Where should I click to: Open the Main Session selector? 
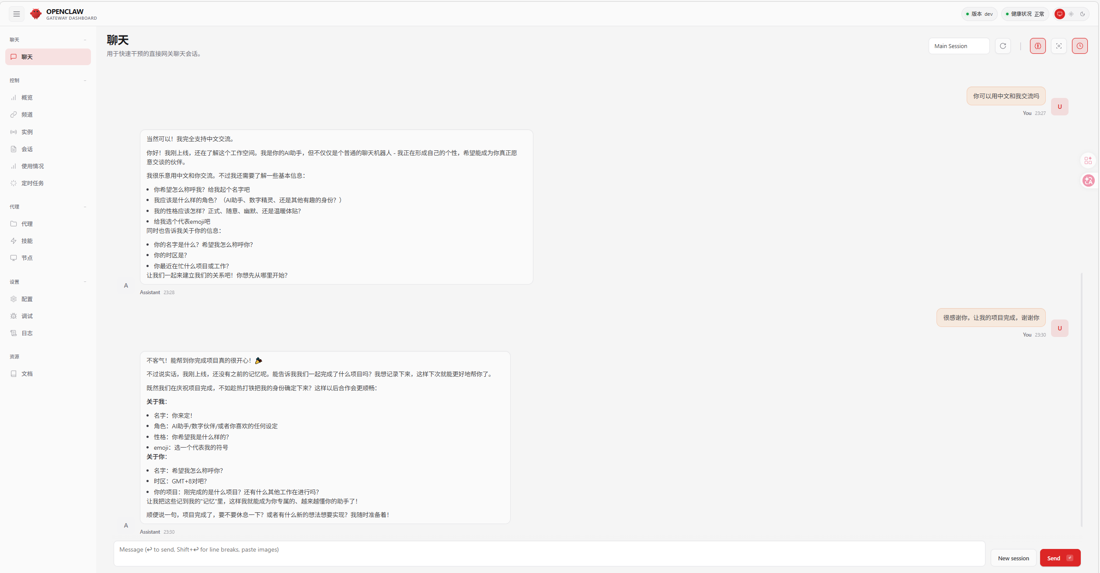pyautogui.click(x=959, y=45)
